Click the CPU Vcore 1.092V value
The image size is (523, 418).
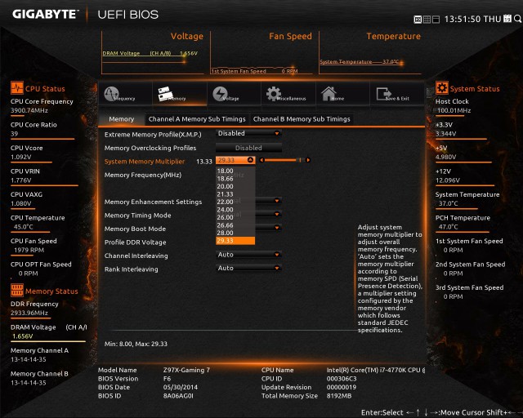(x=20, y=157)
